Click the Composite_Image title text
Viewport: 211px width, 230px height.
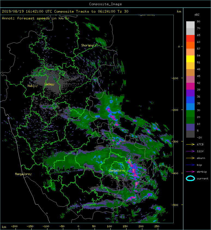click(x=106, y=4)
